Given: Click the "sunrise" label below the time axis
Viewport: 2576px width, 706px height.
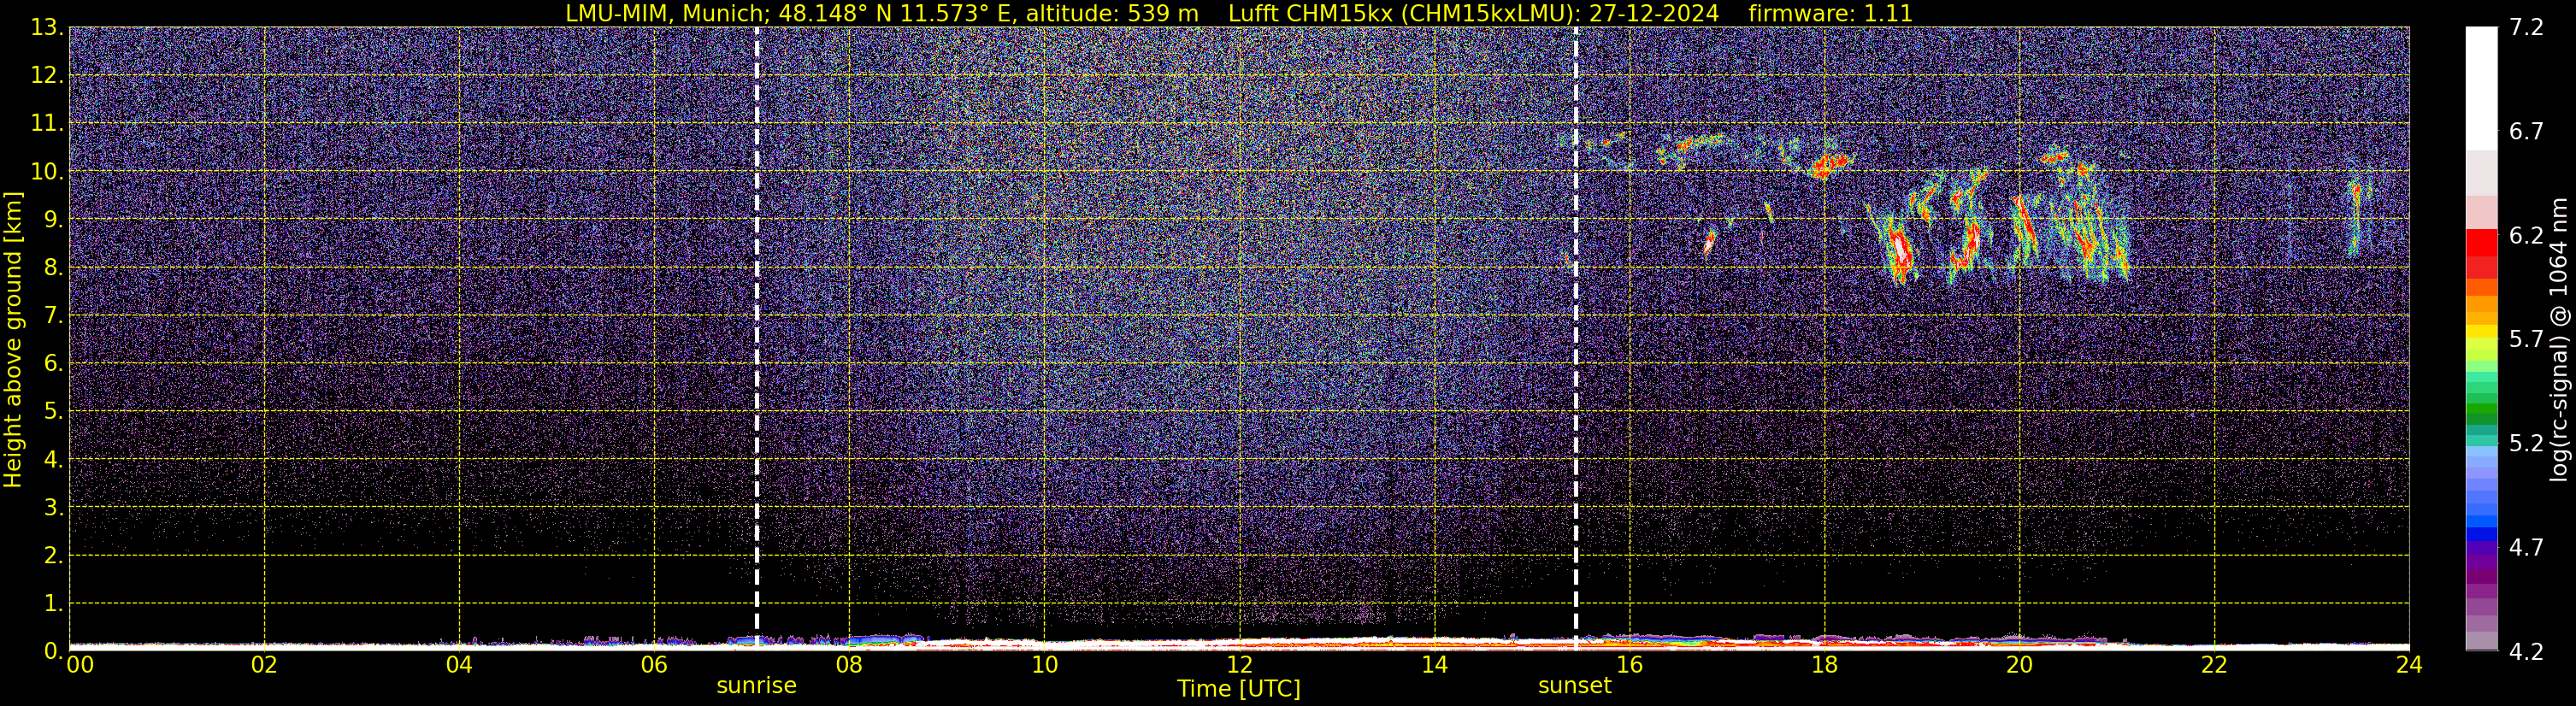Looking at the screenshot, I should point(757,686).
